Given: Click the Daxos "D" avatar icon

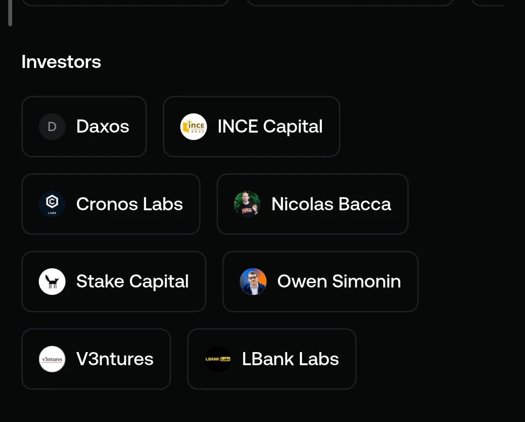Looking at the screenshot, I should [52, 127].
